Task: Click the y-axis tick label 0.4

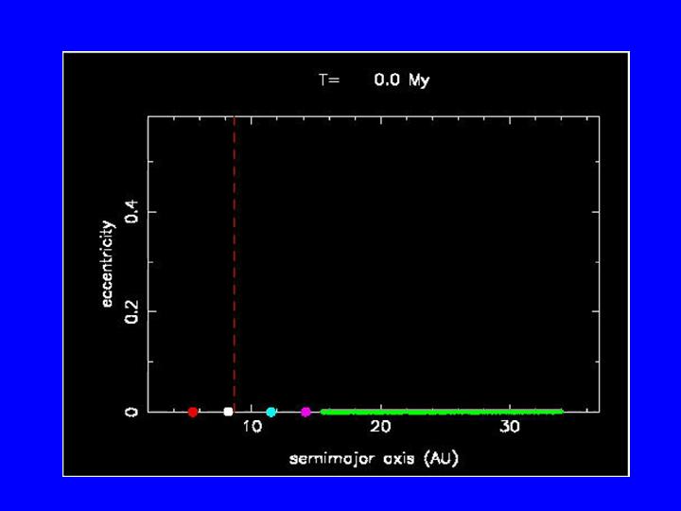Action: 132,210
